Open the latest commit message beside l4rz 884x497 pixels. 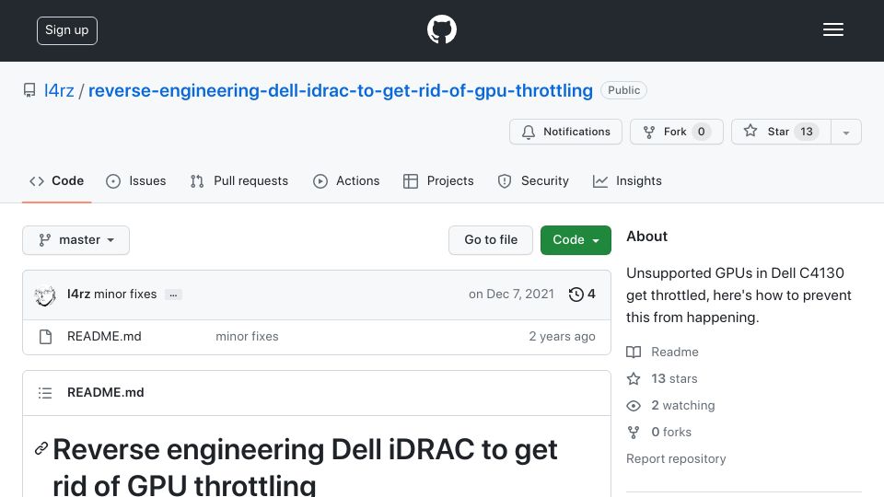(125, 295)
